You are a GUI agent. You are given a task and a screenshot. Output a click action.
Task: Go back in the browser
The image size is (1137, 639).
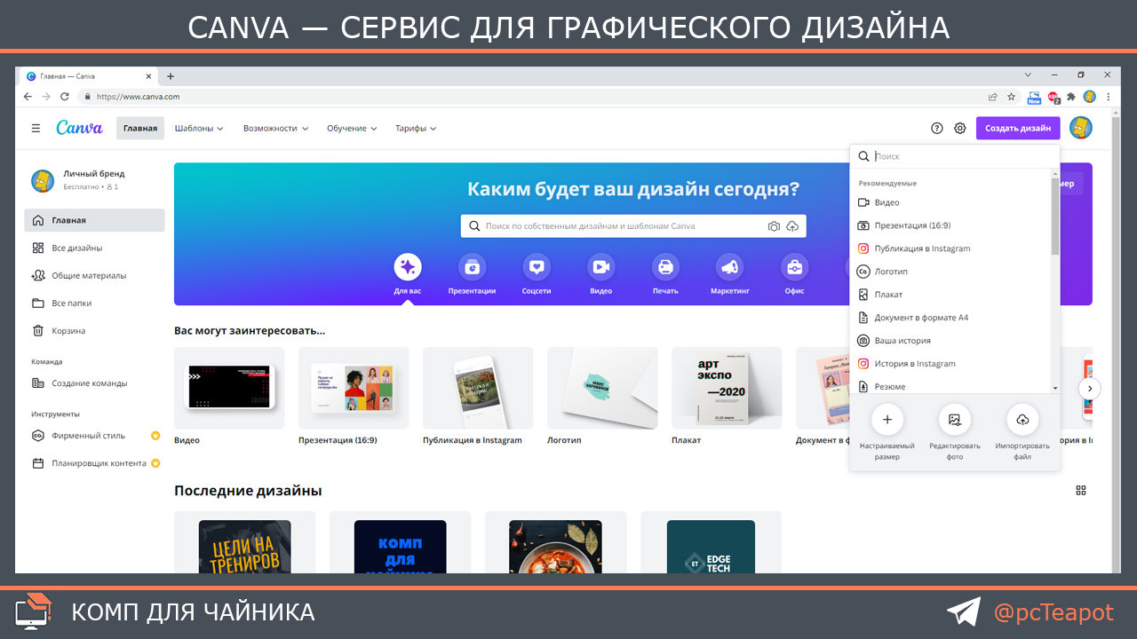28,97
